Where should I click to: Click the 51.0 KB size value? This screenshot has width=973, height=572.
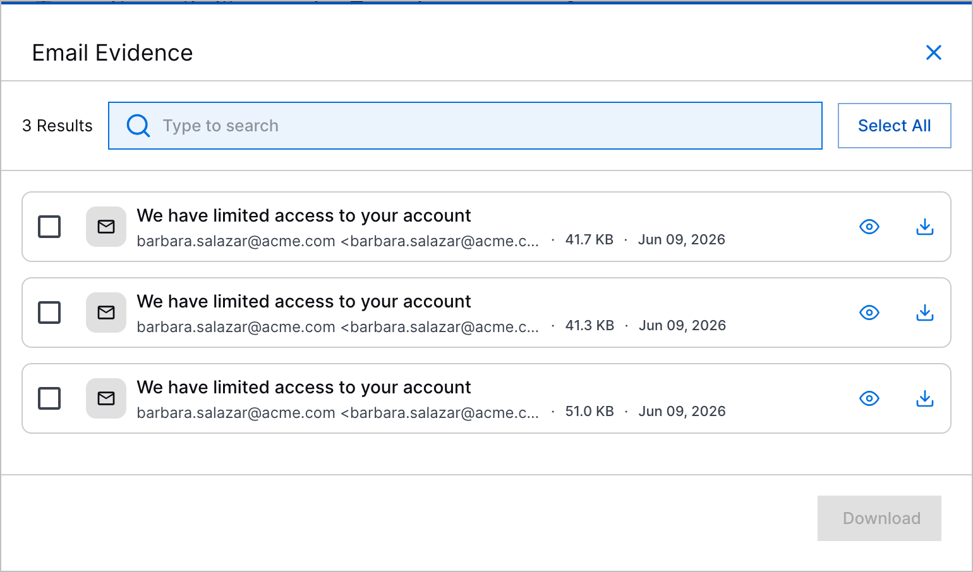coord(589,412)
